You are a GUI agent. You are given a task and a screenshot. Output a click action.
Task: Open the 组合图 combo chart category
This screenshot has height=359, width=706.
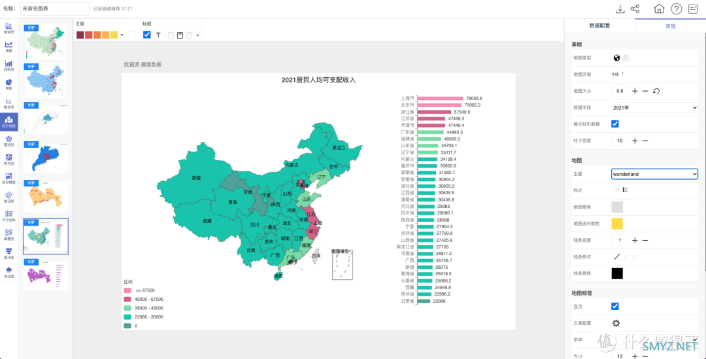click(x=9, y=28)
